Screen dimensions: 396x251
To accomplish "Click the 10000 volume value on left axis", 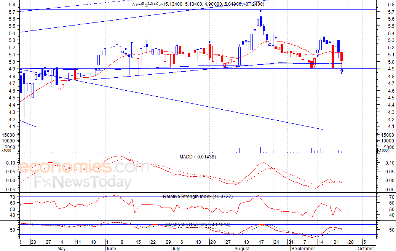I will [8, 141].
